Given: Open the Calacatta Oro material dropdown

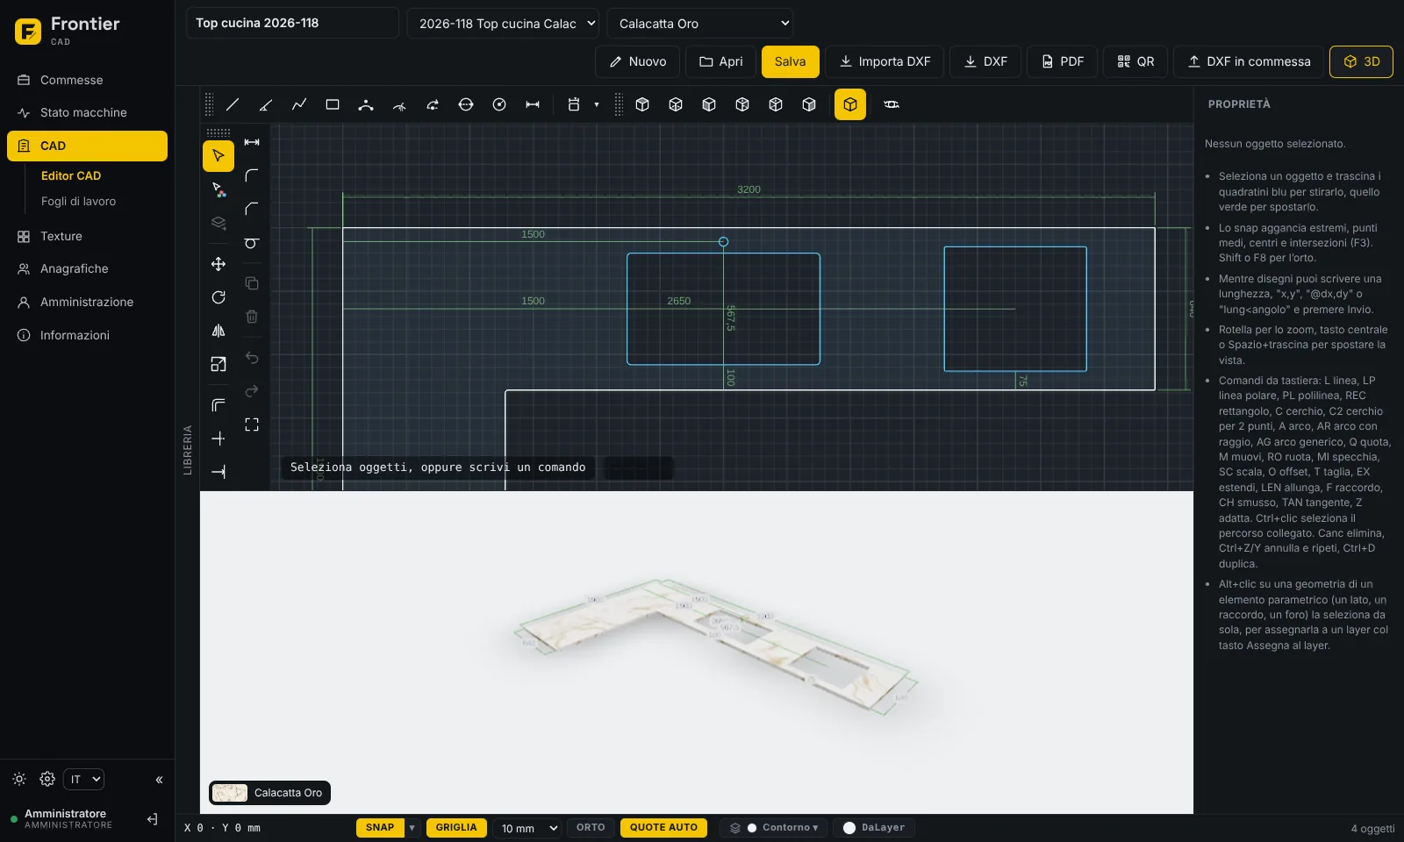Looking at the screenshot, I should [x=700, y=24].
